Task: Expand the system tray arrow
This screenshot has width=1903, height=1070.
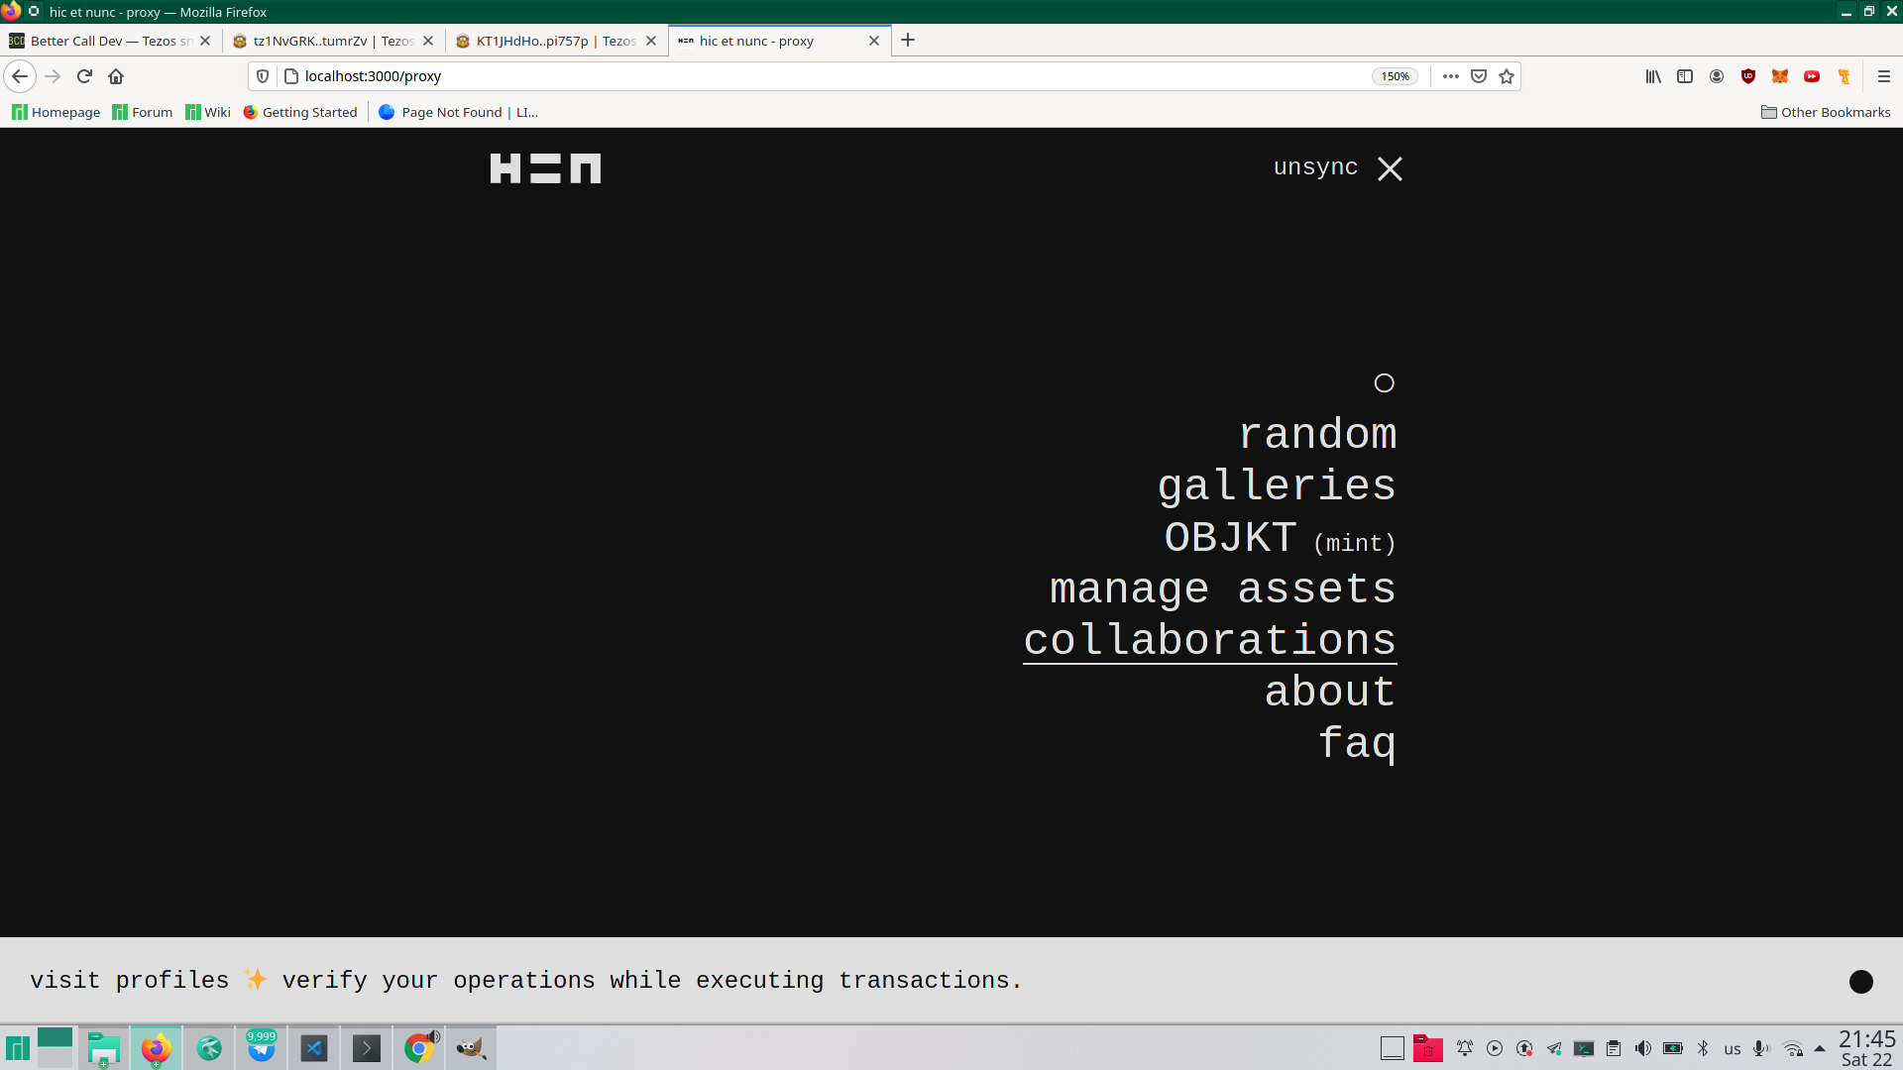Action: point(1820,1048)
